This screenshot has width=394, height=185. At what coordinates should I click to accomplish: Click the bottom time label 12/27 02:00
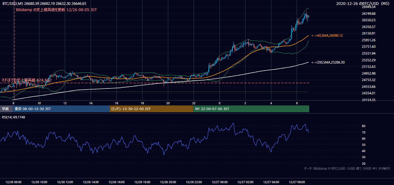point(245,182)
